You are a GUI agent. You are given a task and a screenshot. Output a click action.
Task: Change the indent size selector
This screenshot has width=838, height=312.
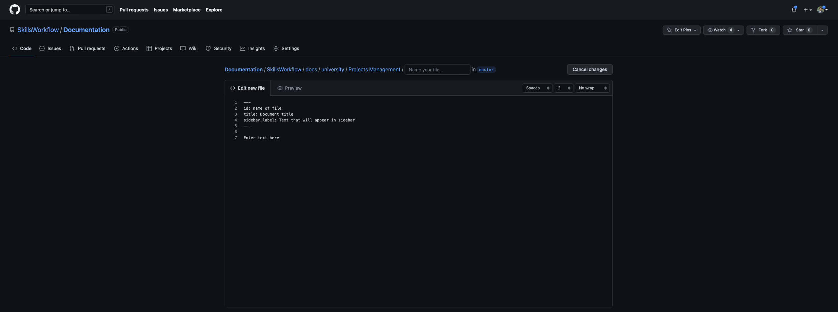563,88
